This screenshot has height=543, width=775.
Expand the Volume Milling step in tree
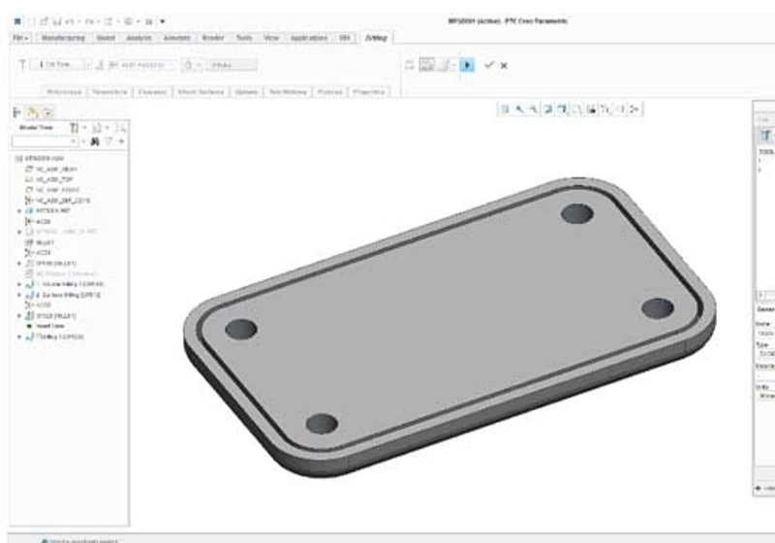pos(19,284)
